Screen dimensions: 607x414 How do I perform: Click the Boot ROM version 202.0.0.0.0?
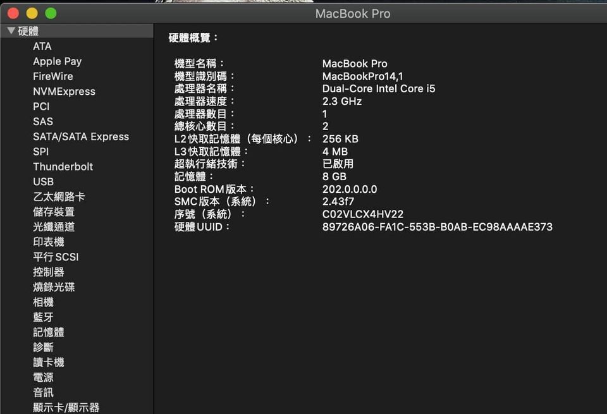350,189
